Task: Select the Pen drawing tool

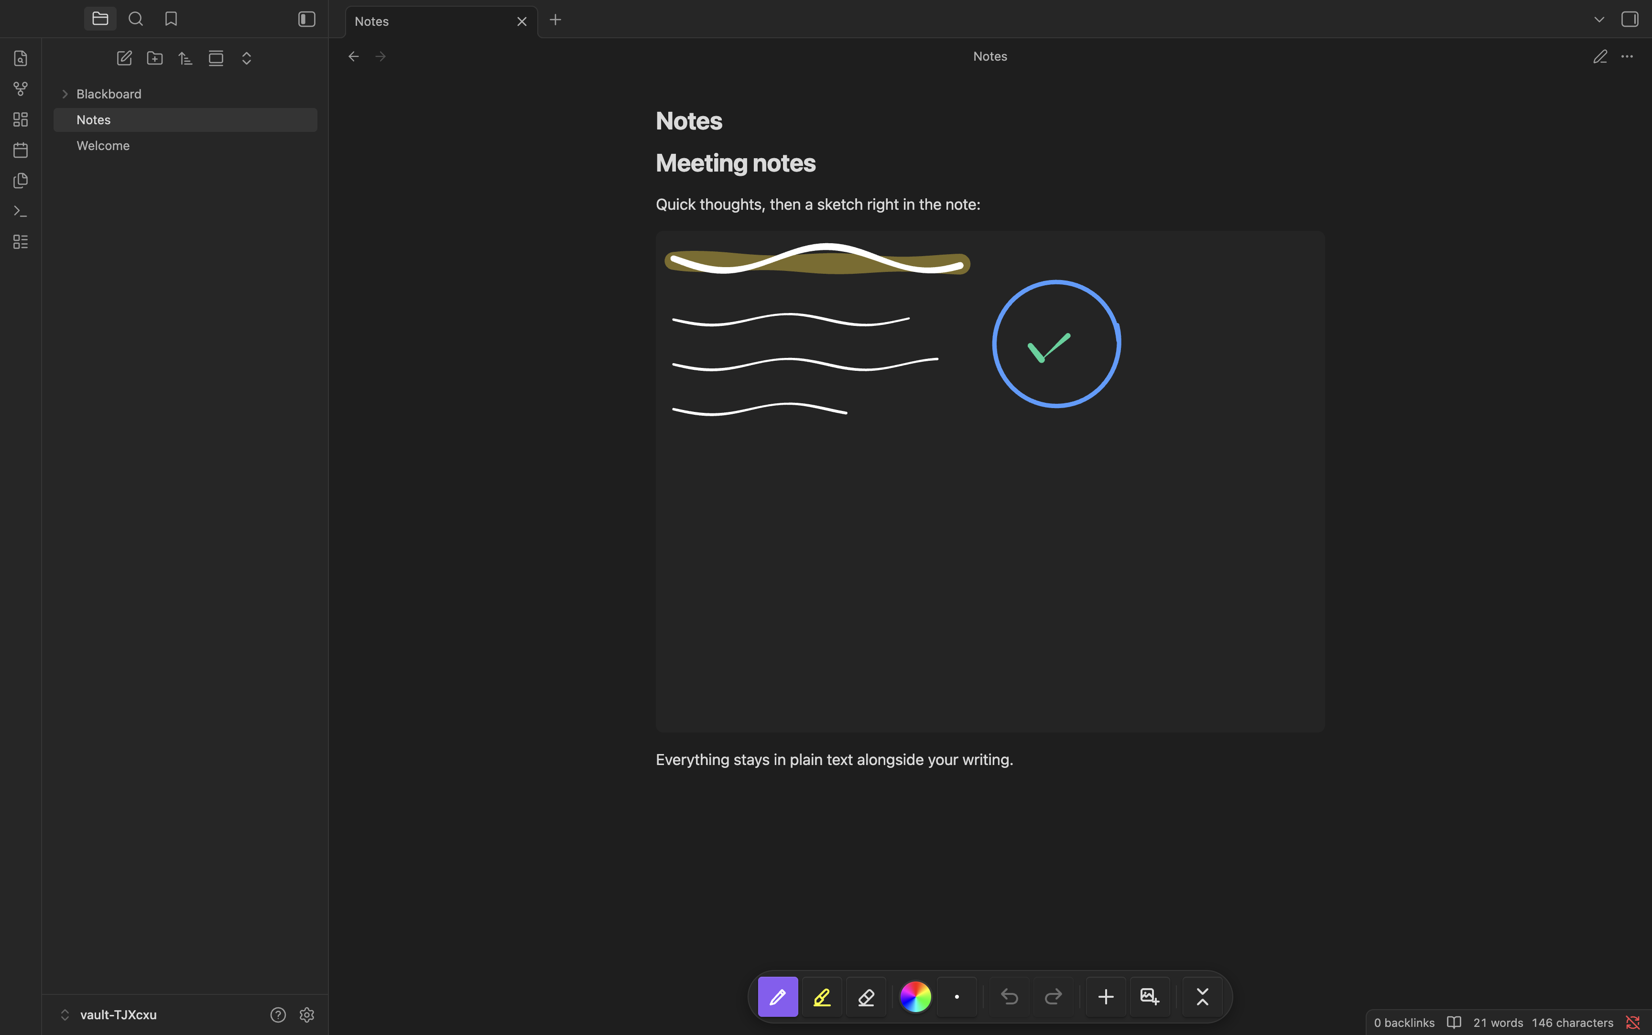Action: click(778, 997)
